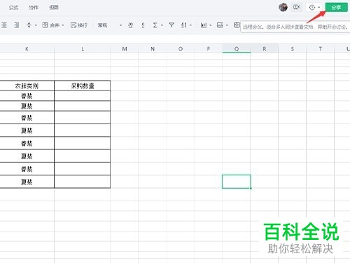Click the insert chart icon
350x263 pixels.
pyautogui.click(x=204, y=25)
